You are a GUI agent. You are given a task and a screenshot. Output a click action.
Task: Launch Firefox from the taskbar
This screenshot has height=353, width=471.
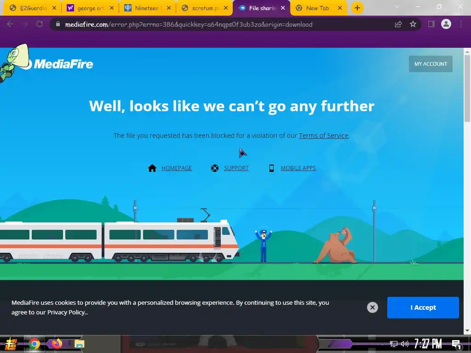[57, 343]
